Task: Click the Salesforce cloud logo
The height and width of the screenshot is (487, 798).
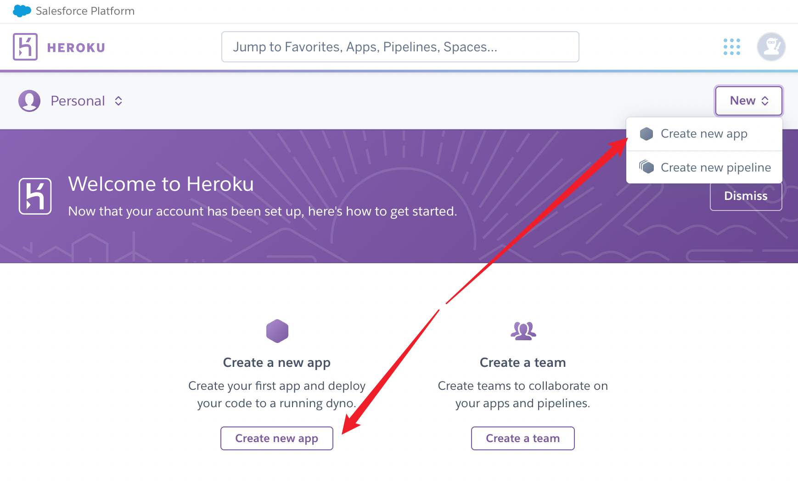Action: tap(22, 11)
